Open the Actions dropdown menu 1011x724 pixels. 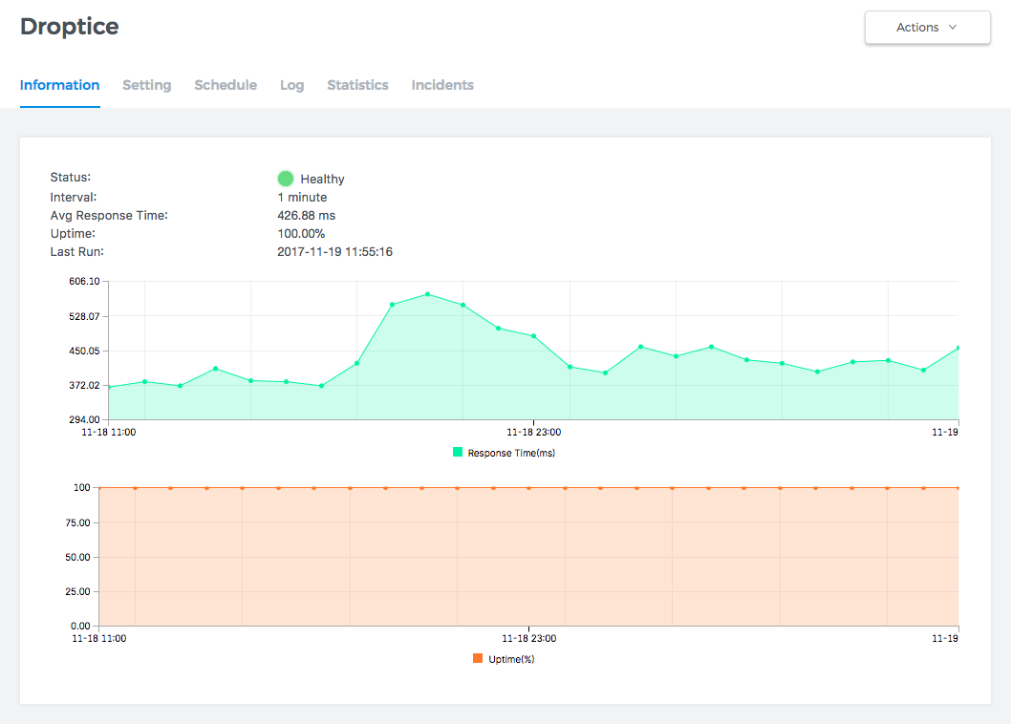click(926, 28)
